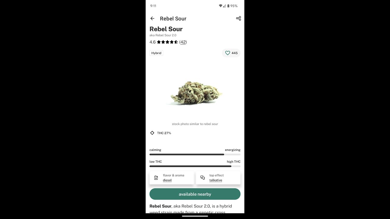This screenshot has width=390, height=219.
Task: Tap the calming to energizing bar
Action: pyautogui.click(x=195, y=155)
